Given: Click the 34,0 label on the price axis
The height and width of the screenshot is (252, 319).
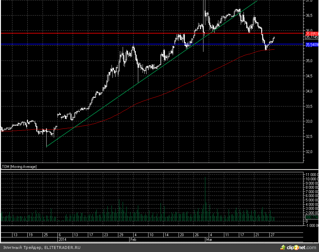Looking at the screenshot, I should click(309, 91).
